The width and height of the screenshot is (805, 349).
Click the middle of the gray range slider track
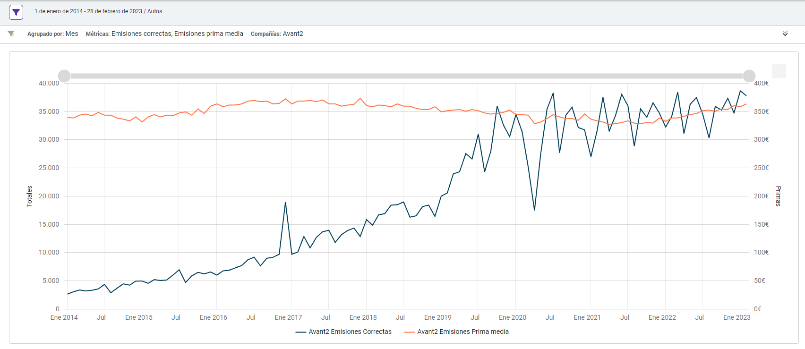[406, 76]
